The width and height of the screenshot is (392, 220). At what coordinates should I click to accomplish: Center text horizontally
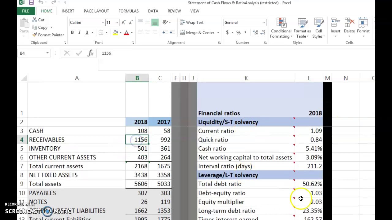(148, 32)
